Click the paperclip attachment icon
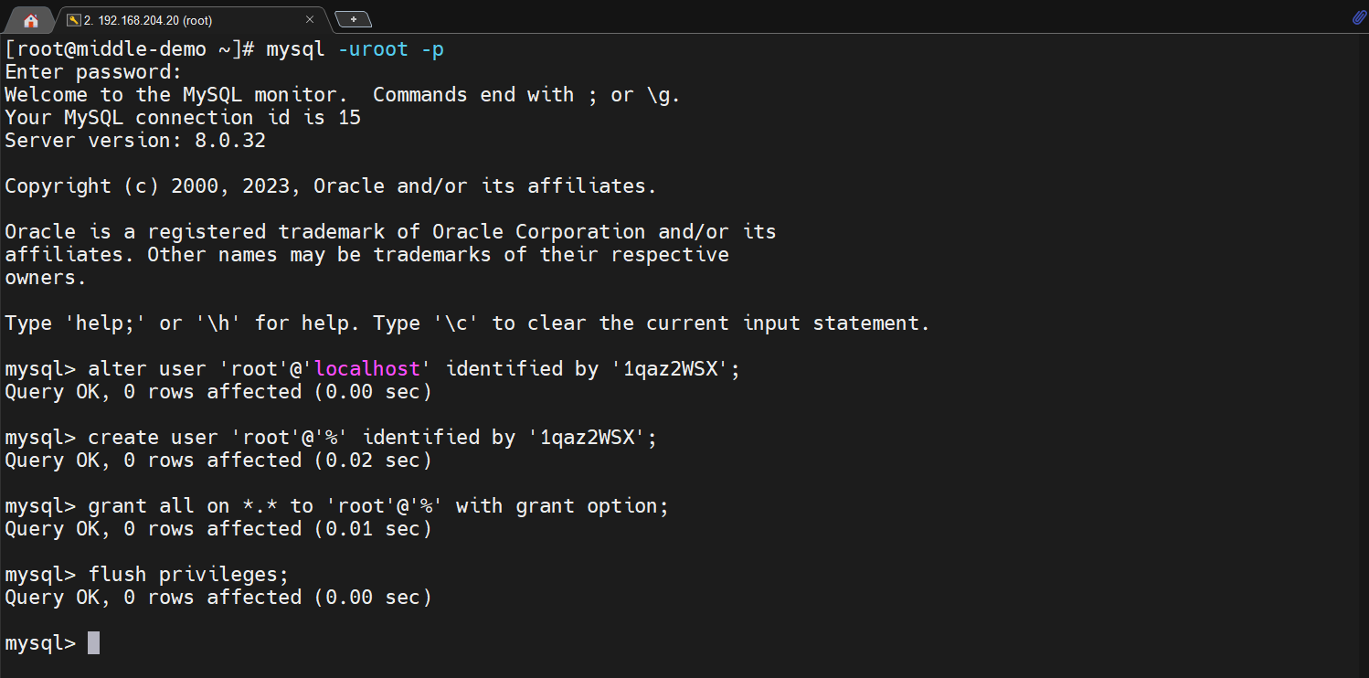Image resolution: width=1369 pixels, height=678 pixels. click(1359, 17)
